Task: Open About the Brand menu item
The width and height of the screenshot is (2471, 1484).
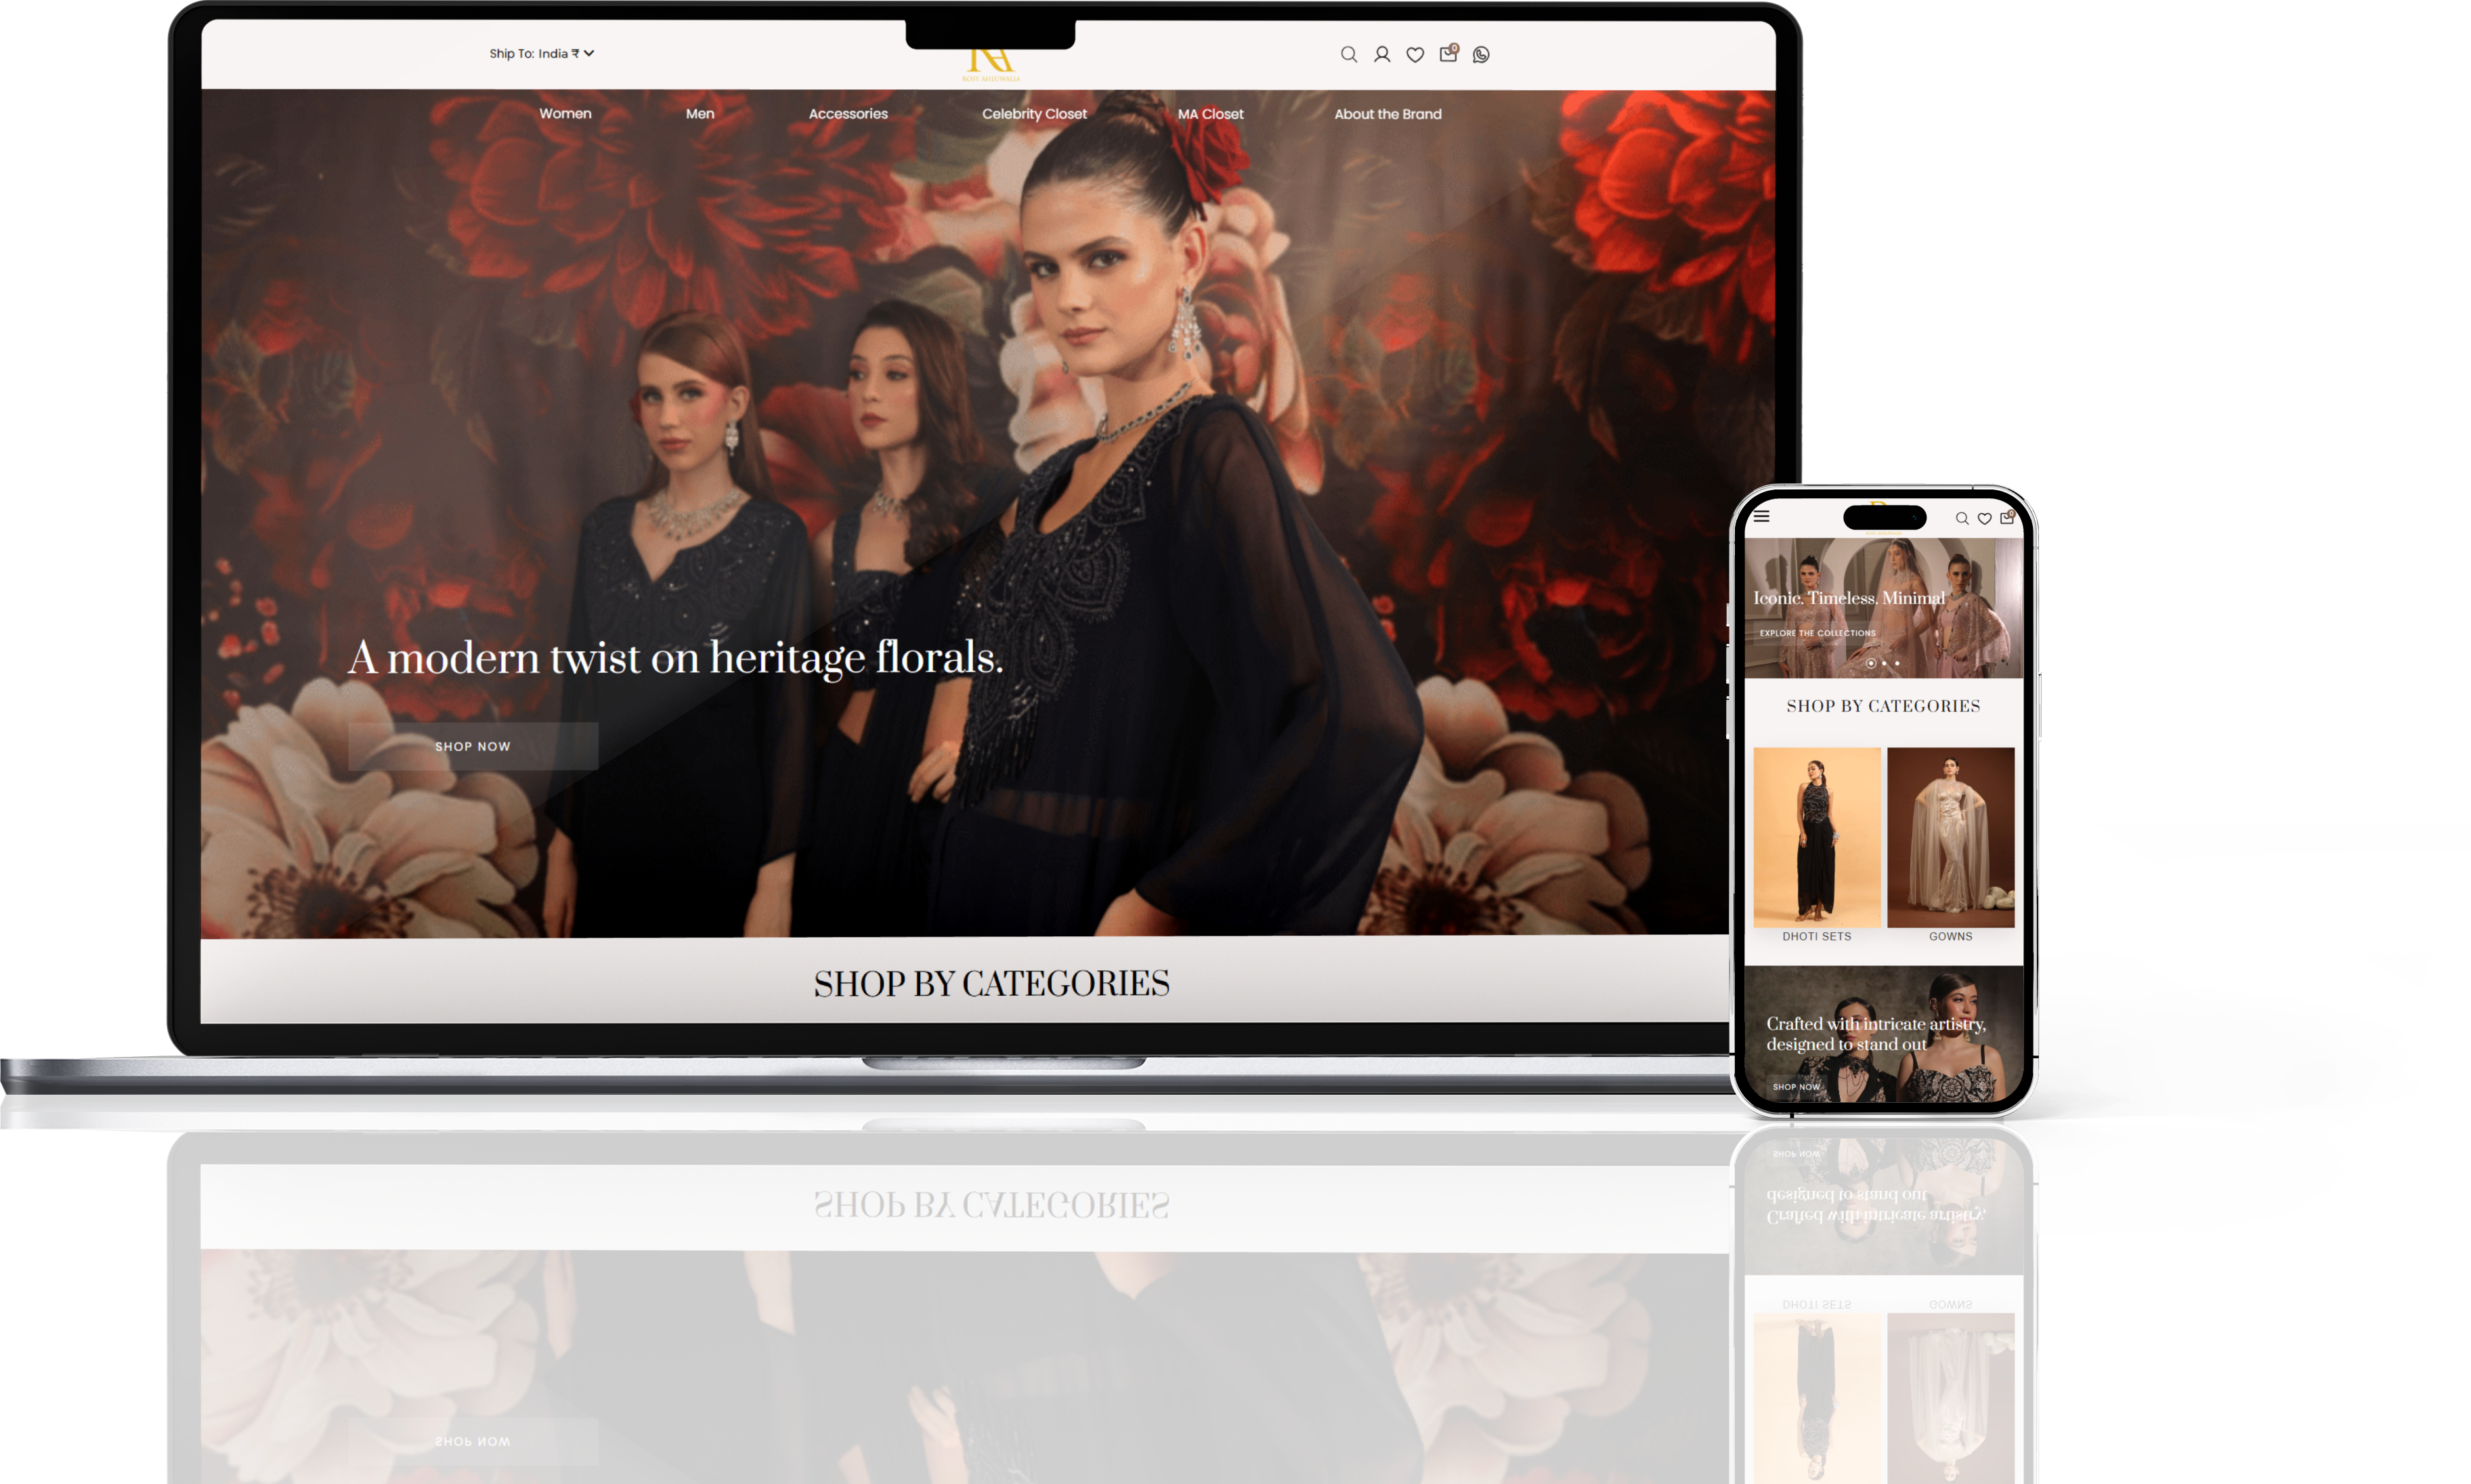Action: pos(1387,114)
